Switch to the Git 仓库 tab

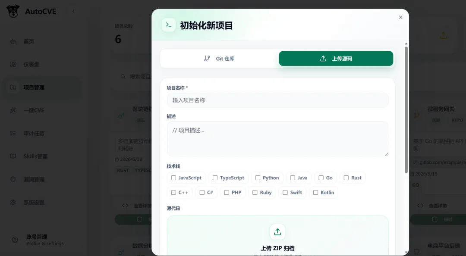[x=219, y=59]
